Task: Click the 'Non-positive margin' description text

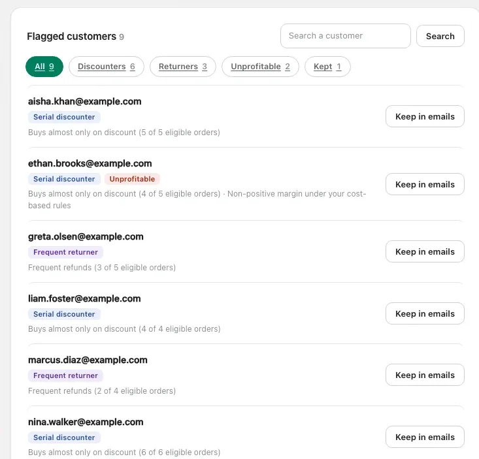Action: tap(197, 200)
